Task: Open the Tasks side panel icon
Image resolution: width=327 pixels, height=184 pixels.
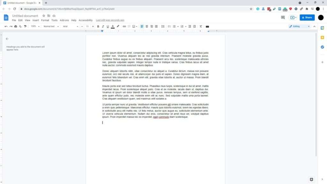Action: click(x=322, y=47)
